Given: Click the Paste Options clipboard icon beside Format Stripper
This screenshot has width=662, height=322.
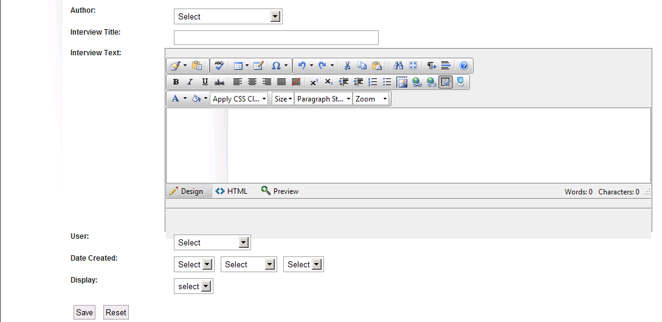Looking at the screenshot, I should 197,66.
